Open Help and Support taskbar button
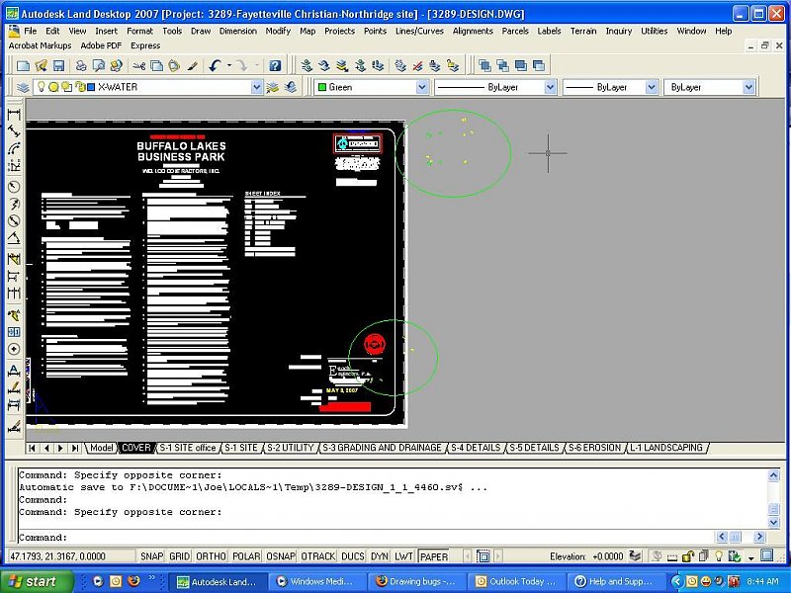This screenshot has height=593, width=791. click(615, 581)
